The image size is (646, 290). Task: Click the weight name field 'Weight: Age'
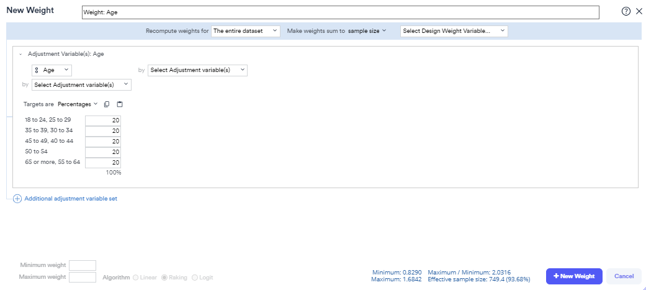[340, 12]
